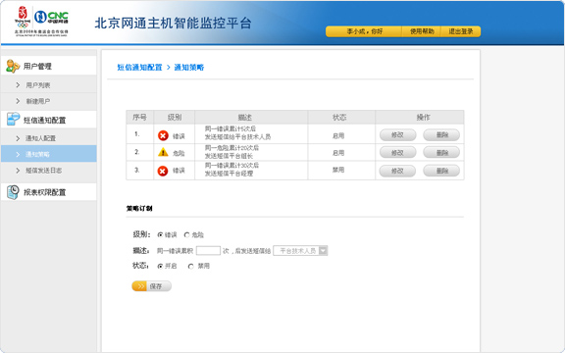Click the 李小成，你好 greeting
565x353 pixels.
(365, 31)
